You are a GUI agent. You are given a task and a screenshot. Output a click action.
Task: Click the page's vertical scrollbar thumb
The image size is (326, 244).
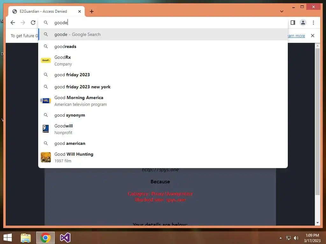[x=317, y=121]
